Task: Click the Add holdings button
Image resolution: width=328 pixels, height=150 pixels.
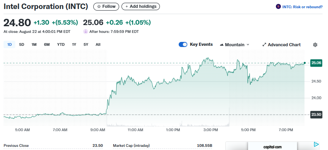Action: [x=141, y=7]
